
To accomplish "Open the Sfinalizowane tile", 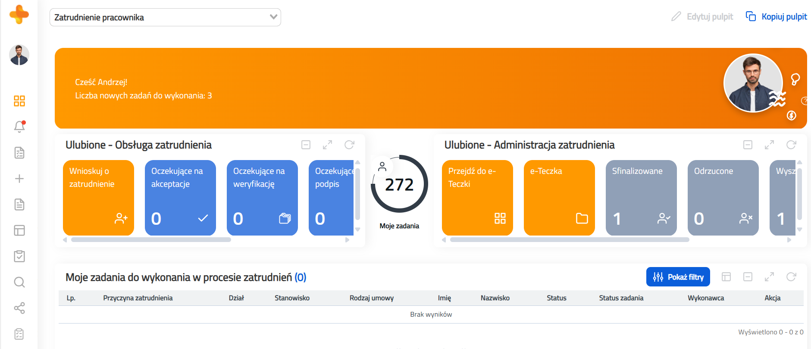I will [x=641, y=198].
